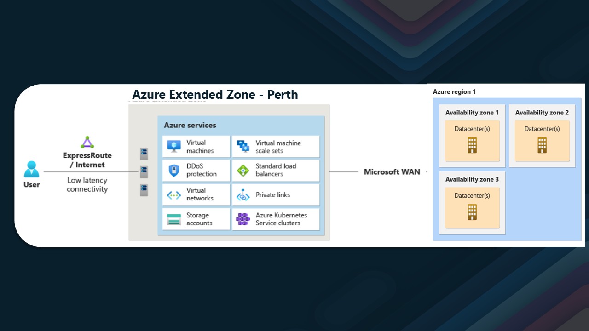Click the Azure Kubernetes Service clusters icon

(x=243, y=219)
